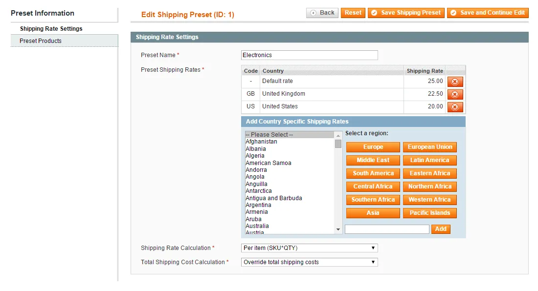This screenshot has height=291, width=538.
Task: Go back using the Back button
Action: [322, 13]
